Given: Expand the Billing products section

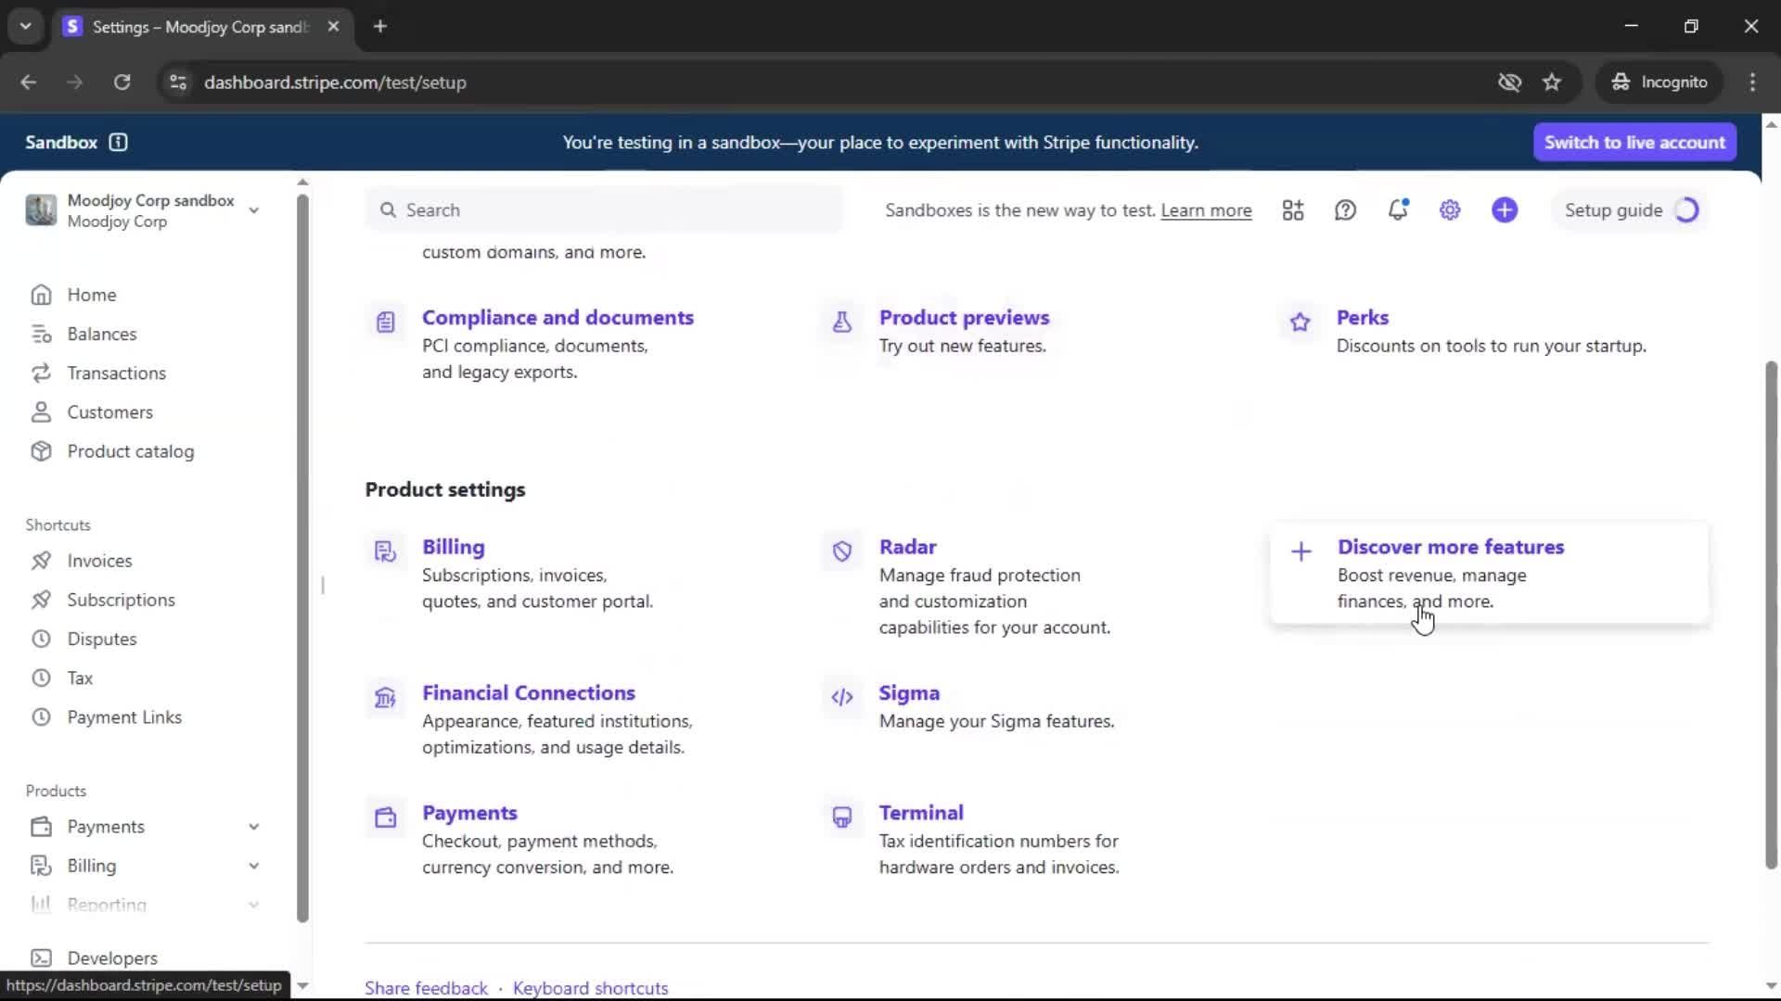Looking at the screenshot, I should 253,866.
